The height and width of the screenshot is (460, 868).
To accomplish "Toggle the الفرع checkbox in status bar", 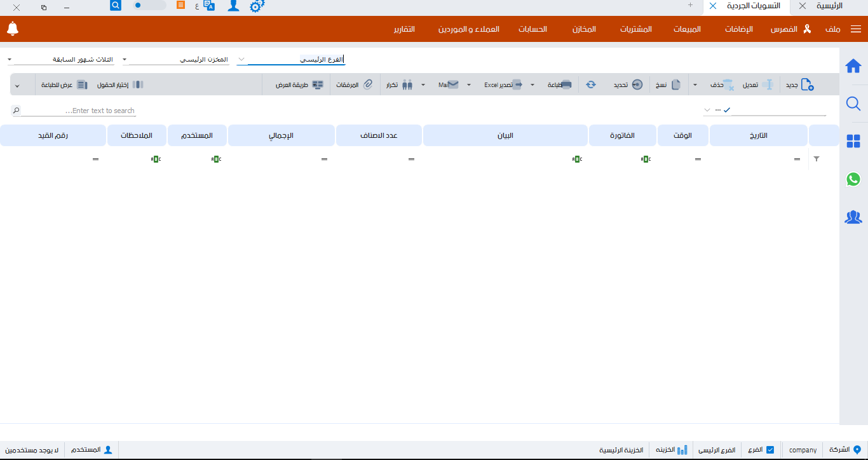I will click(x=770, y=450).
